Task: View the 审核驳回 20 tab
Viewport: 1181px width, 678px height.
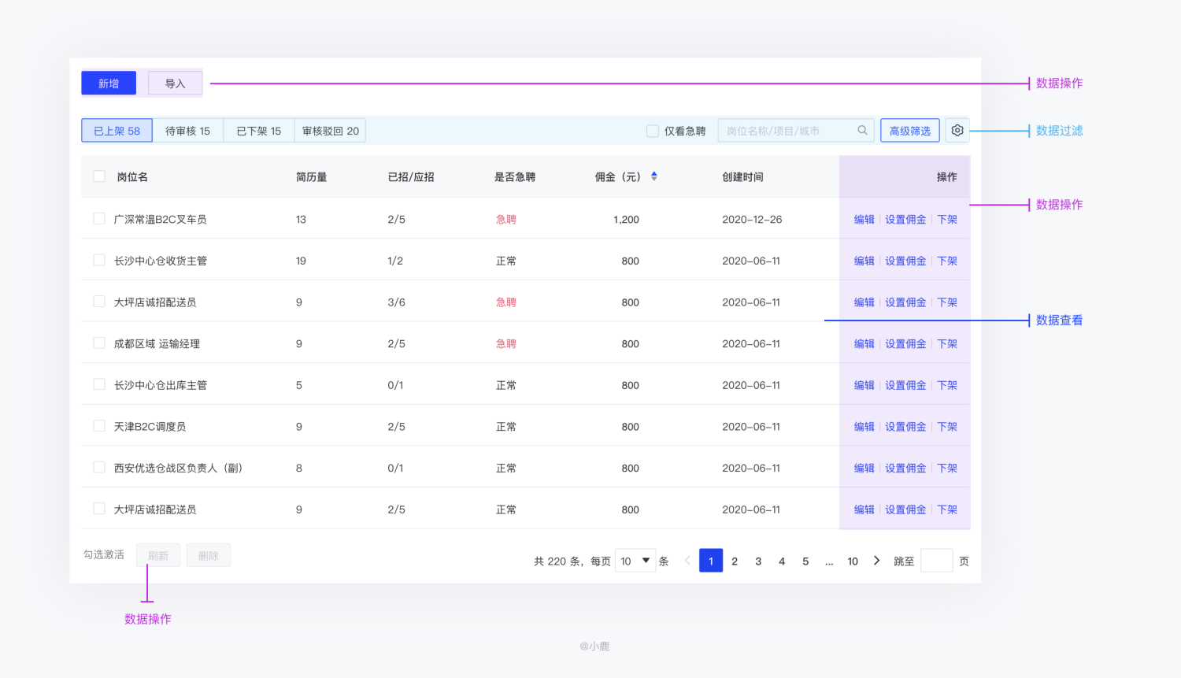Action: [331, 131]
